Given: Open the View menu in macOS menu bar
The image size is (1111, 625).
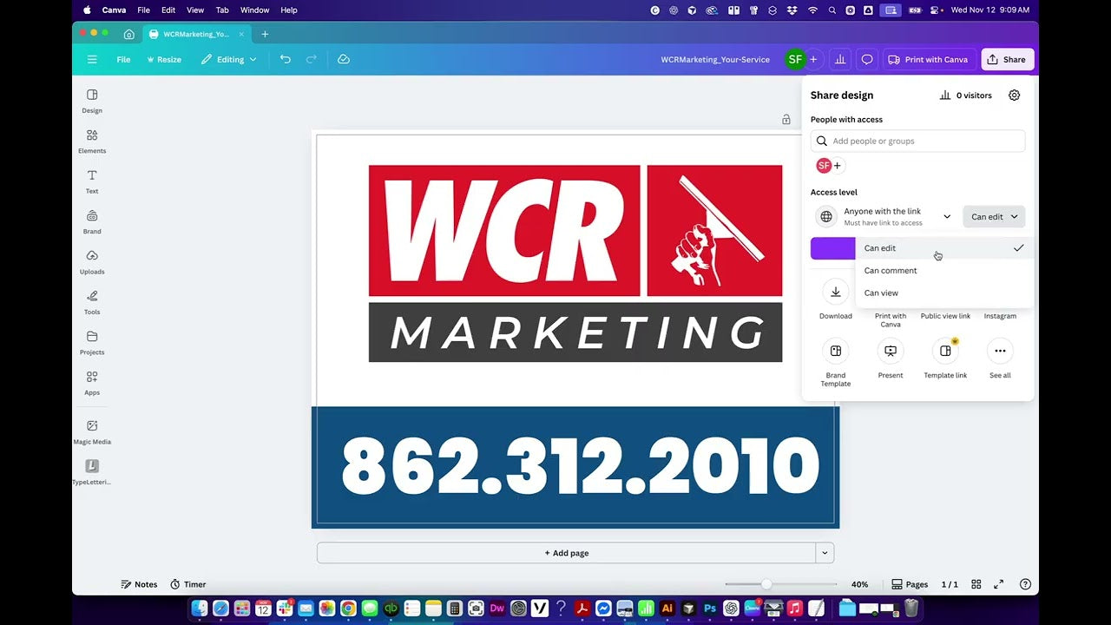Looking at the screenshot, I should point(195,10).
